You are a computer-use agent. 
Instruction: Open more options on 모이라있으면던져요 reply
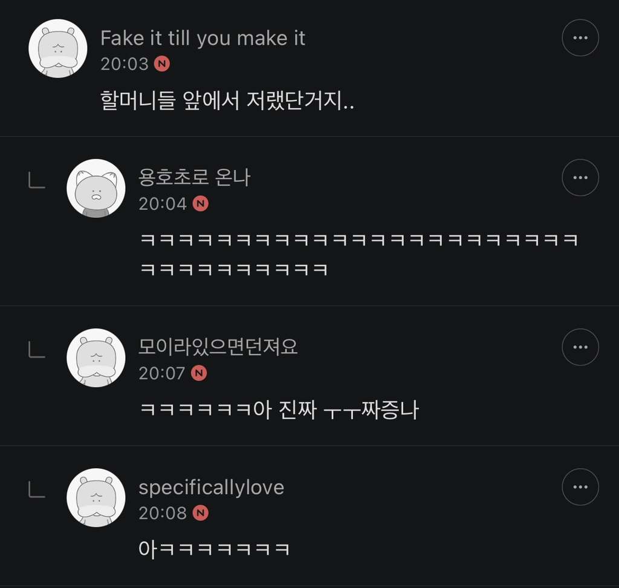tap(580, 347)
